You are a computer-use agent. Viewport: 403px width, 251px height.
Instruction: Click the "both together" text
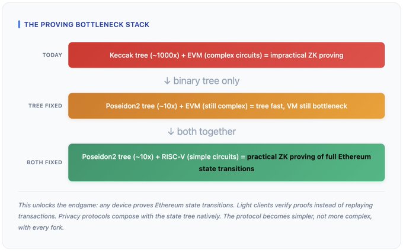point(206,132)
